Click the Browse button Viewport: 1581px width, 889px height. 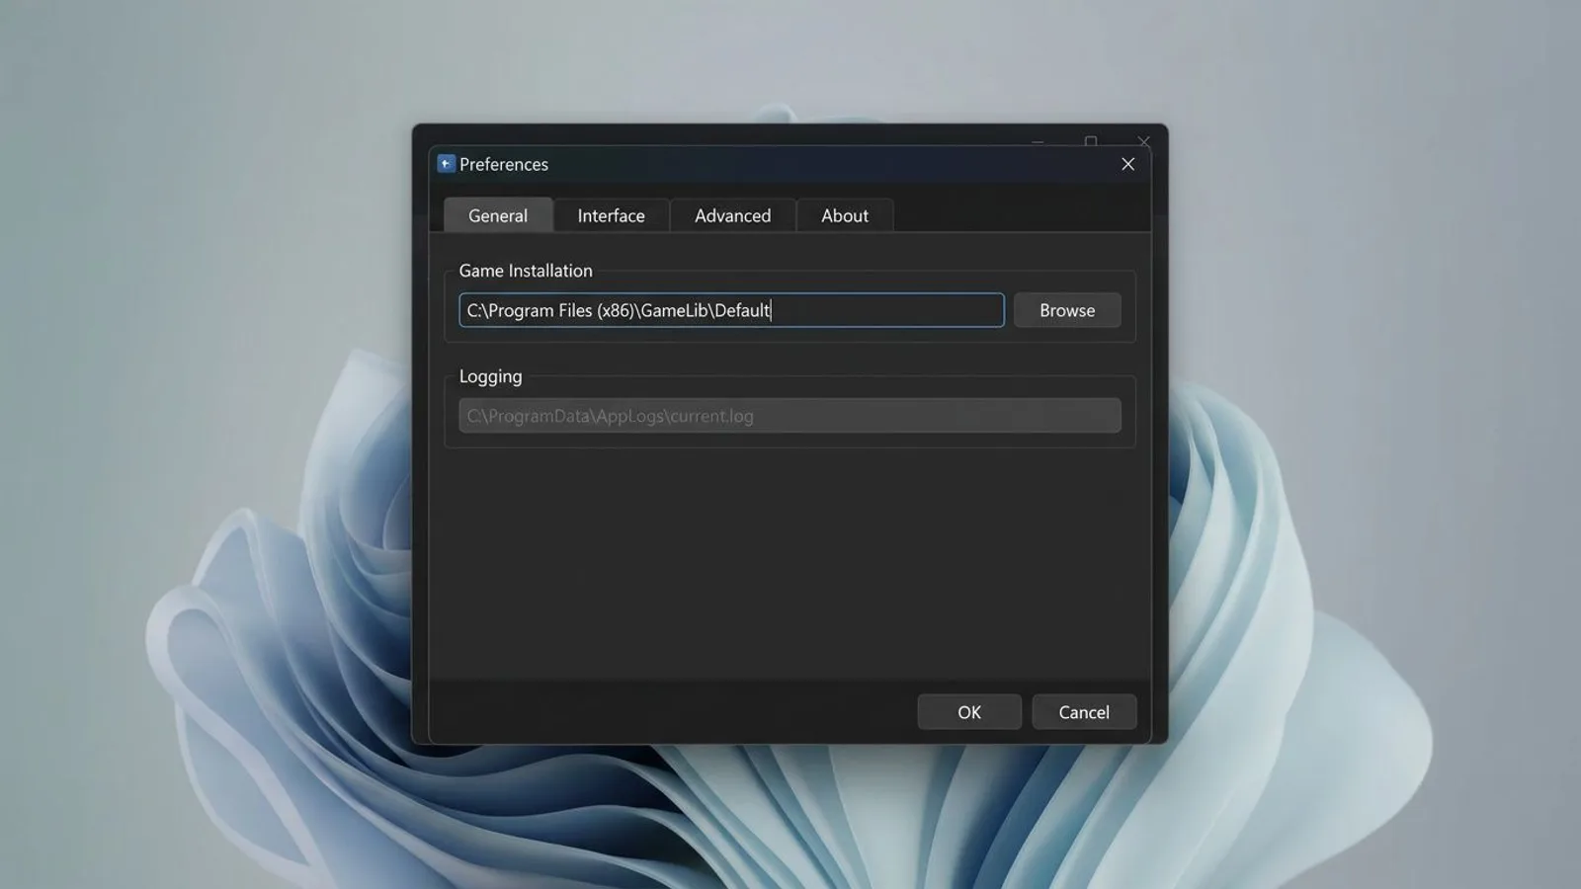coord(1067,310)
